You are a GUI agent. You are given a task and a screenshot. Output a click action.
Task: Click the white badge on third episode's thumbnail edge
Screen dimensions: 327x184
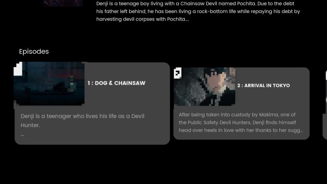click(x=326, y=75)
